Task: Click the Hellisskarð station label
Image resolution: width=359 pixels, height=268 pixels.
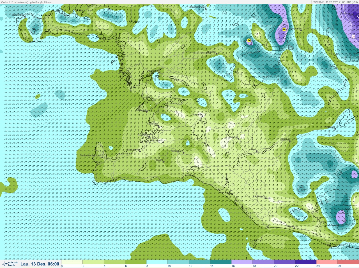Action: pyautogui.click(x=177, y=151)
